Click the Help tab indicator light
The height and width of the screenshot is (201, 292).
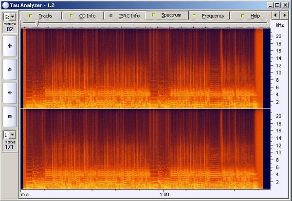(242, 16)
